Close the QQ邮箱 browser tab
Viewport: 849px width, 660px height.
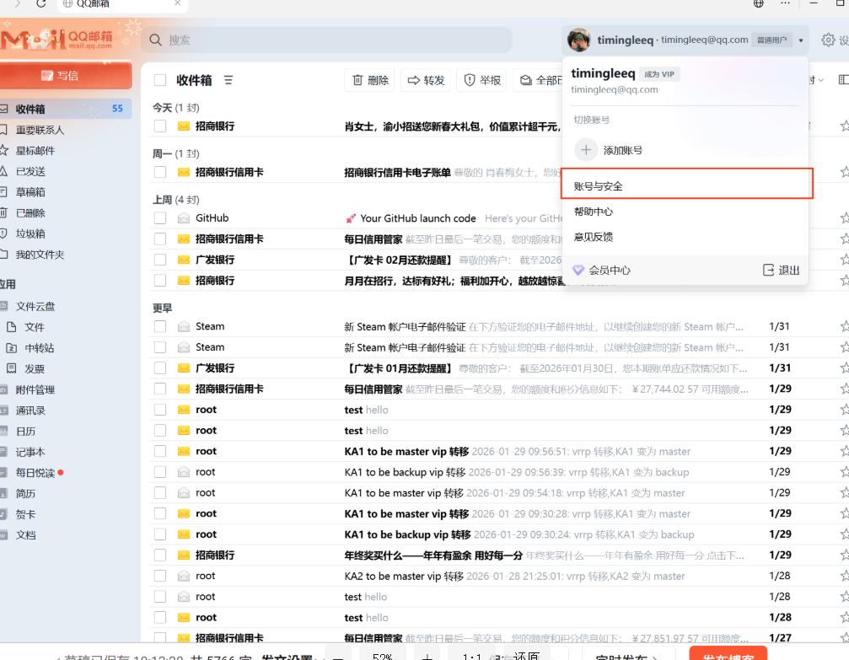pyautogui.click(x=178, y=3)
